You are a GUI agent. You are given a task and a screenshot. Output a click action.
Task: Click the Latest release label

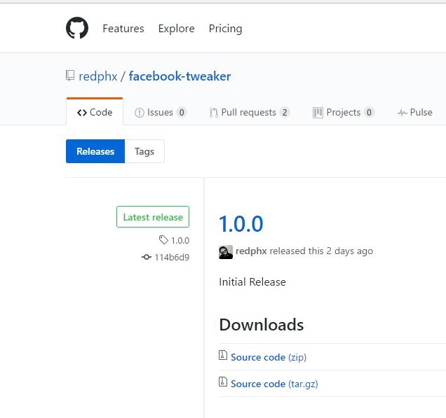coord(153,217)
